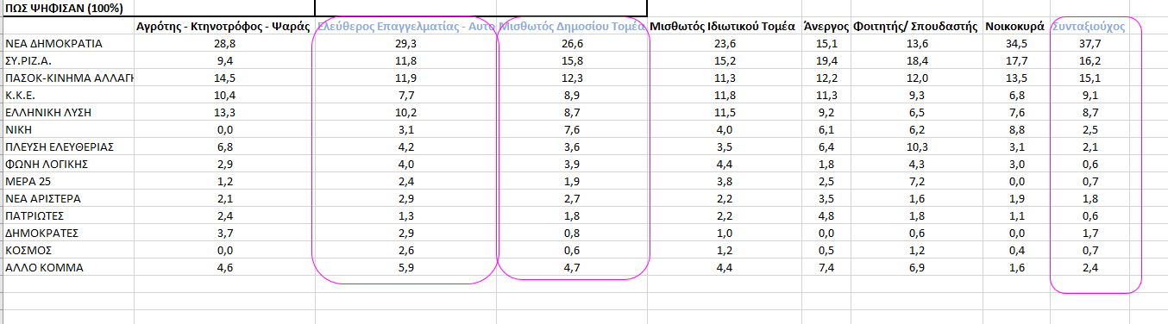Click '23,6' in the ΝΕΑ ΔΗΜΟΚΡΑΤΙΑ row

tap(725, 44)
